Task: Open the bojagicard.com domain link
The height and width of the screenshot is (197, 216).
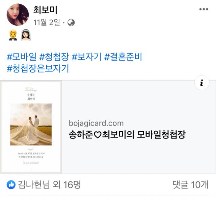Action: tap(96, 123)
